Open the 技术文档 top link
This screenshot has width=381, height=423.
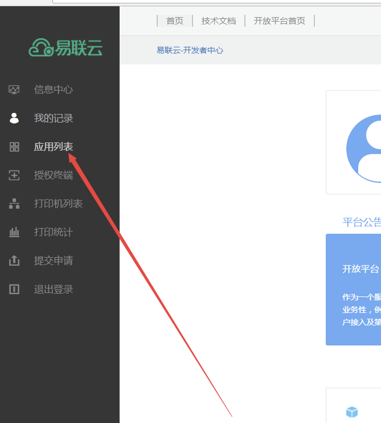(x=219, y=21)
